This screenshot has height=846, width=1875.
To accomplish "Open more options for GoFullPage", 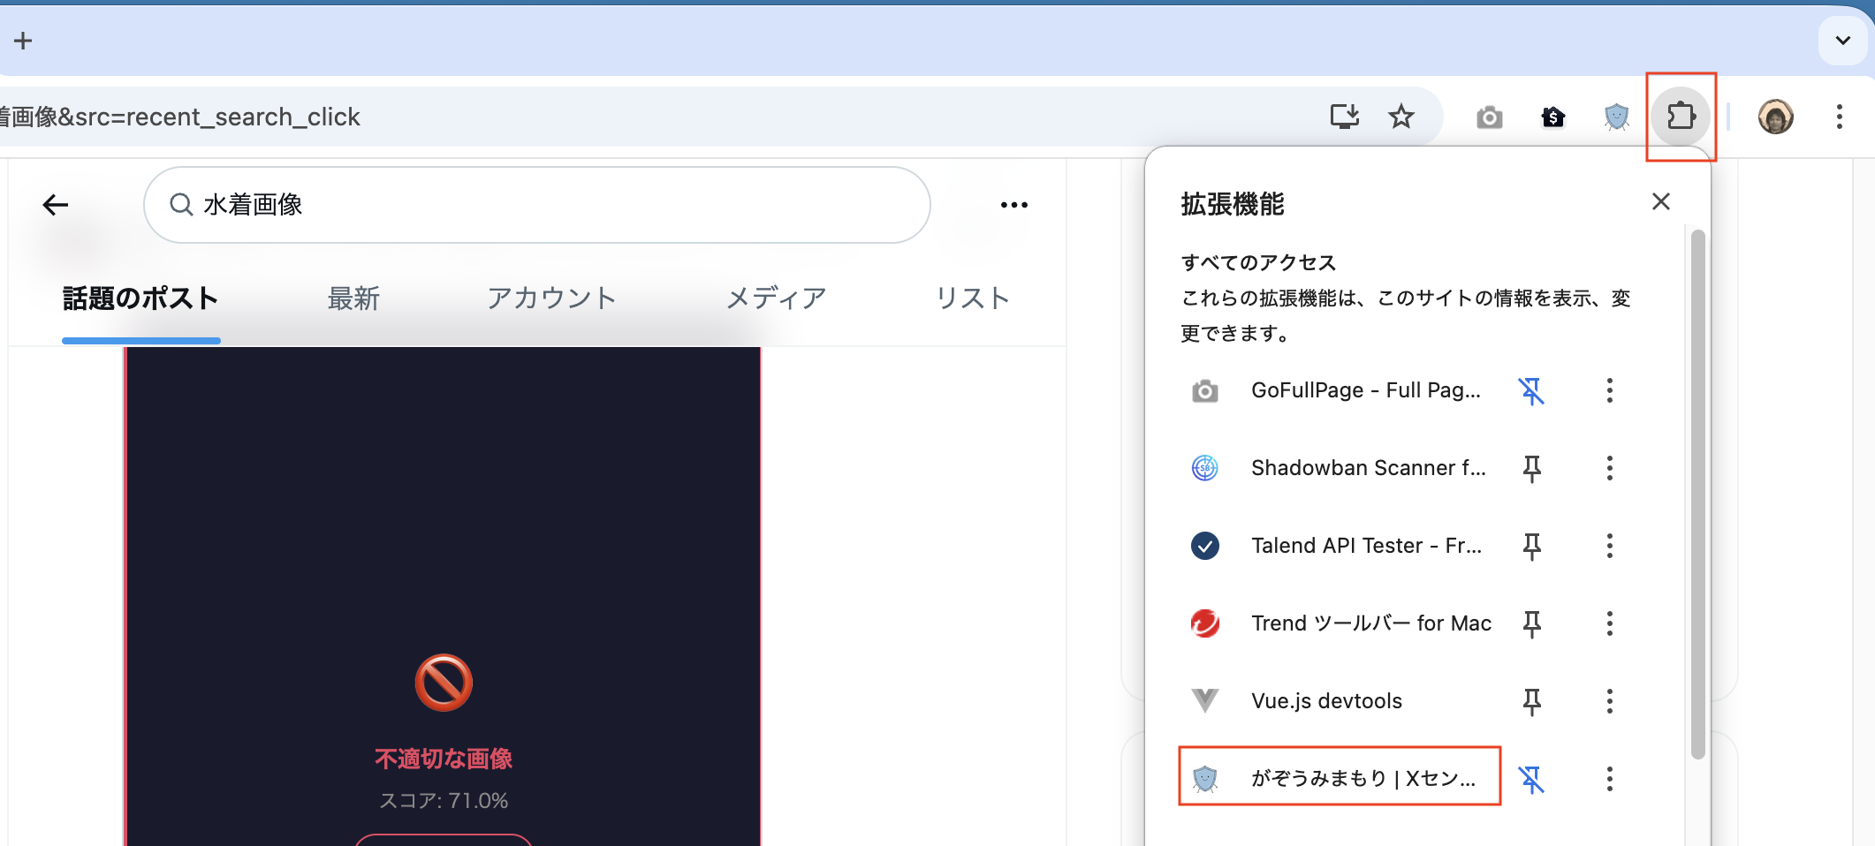I will coord(1610,390).
